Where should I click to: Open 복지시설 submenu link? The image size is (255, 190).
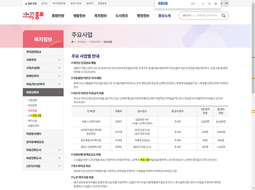click(x=32, y=121)
